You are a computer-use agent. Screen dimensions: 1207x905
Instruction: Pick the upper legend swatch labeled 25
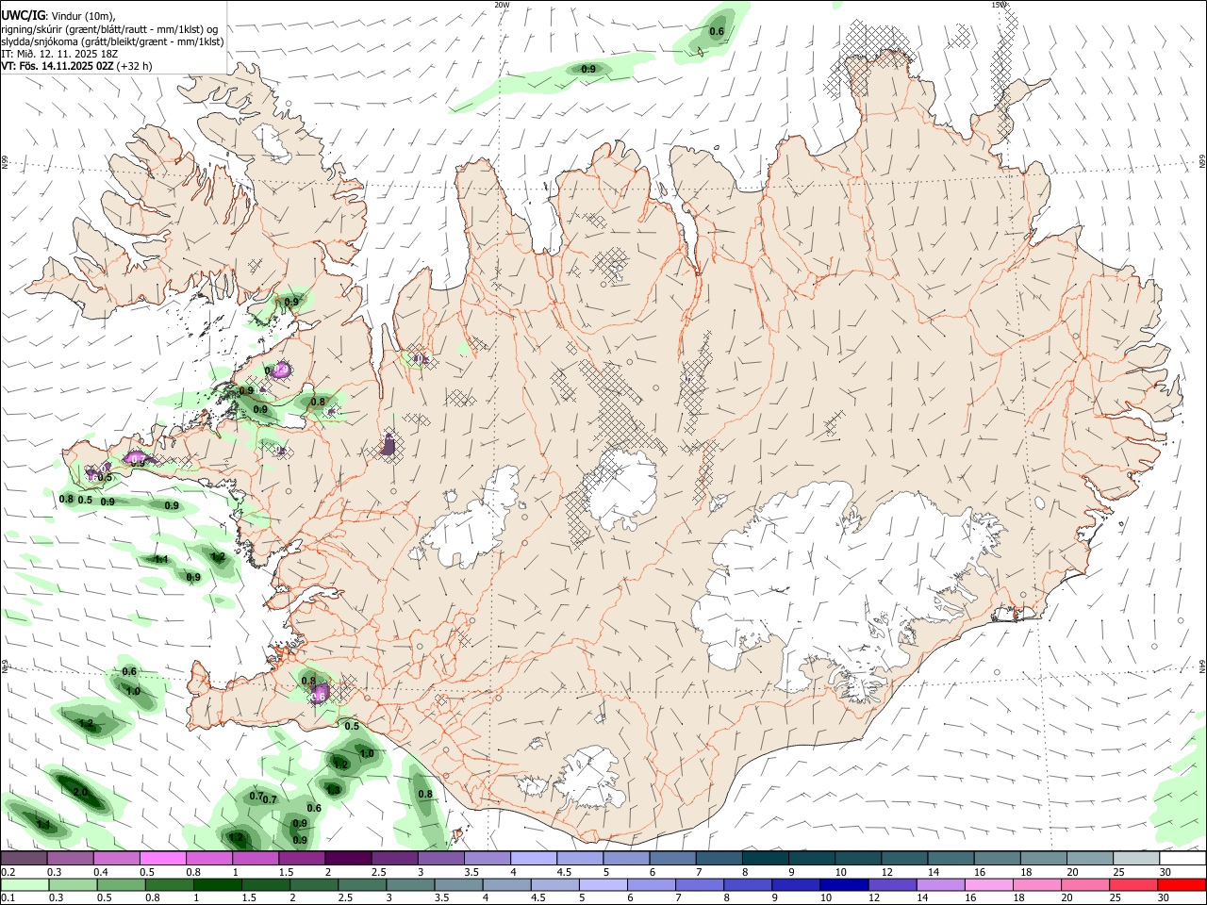point(1137,859)
